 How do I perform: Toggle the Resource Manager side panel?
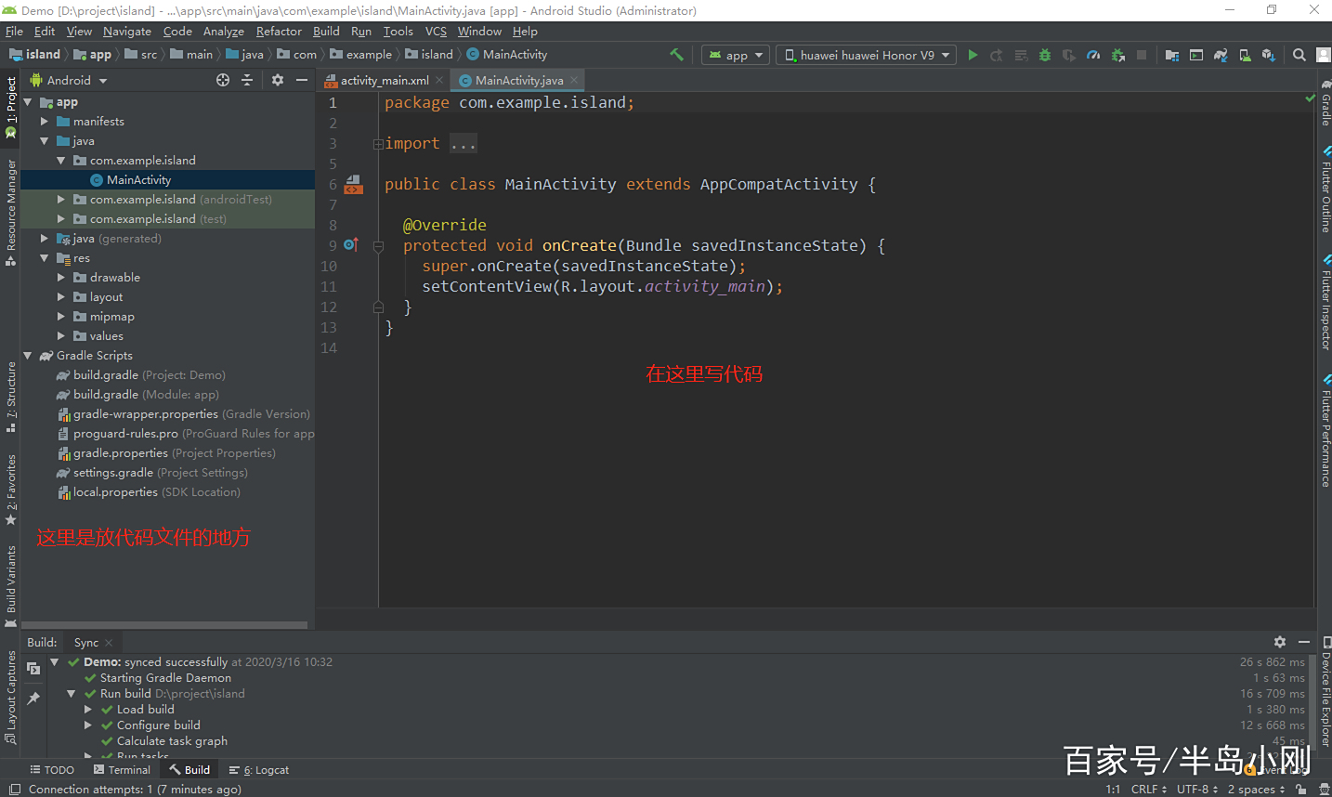11,212
